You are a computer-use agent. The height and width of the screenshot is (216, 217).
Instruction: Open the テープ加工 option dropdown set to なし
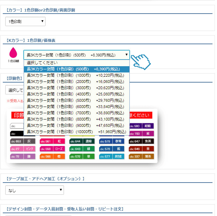34,190
